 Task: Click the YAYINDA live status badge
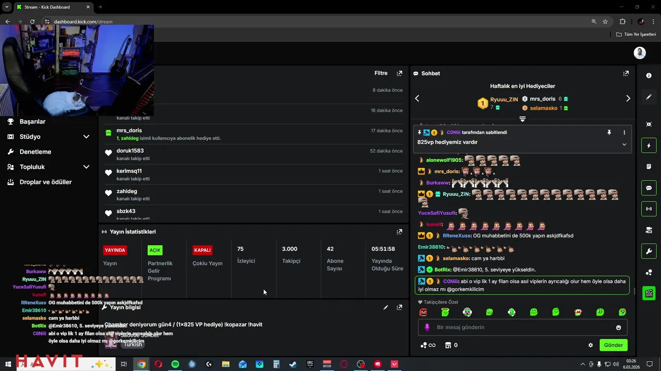pos(115,250)
